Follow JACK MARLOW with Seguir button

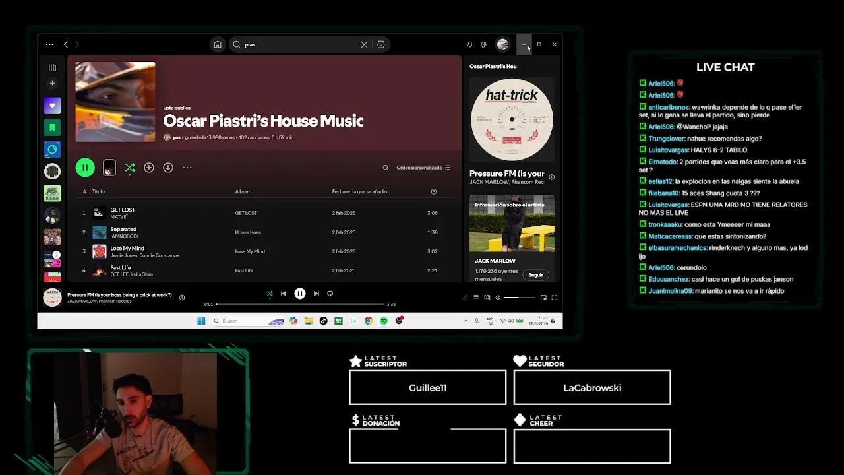point(535,275)
